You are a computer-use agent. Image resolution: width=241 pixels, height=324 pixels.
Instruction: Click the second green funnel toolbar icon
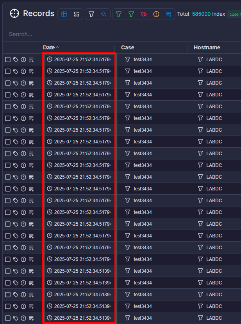[131, 14]
